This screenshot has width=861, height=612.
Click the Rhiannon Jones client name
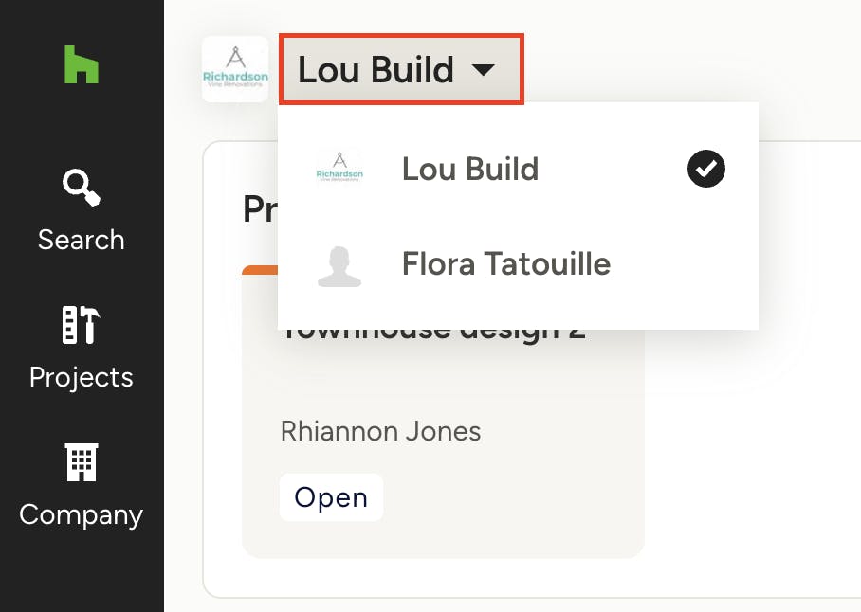pos(380,432)
